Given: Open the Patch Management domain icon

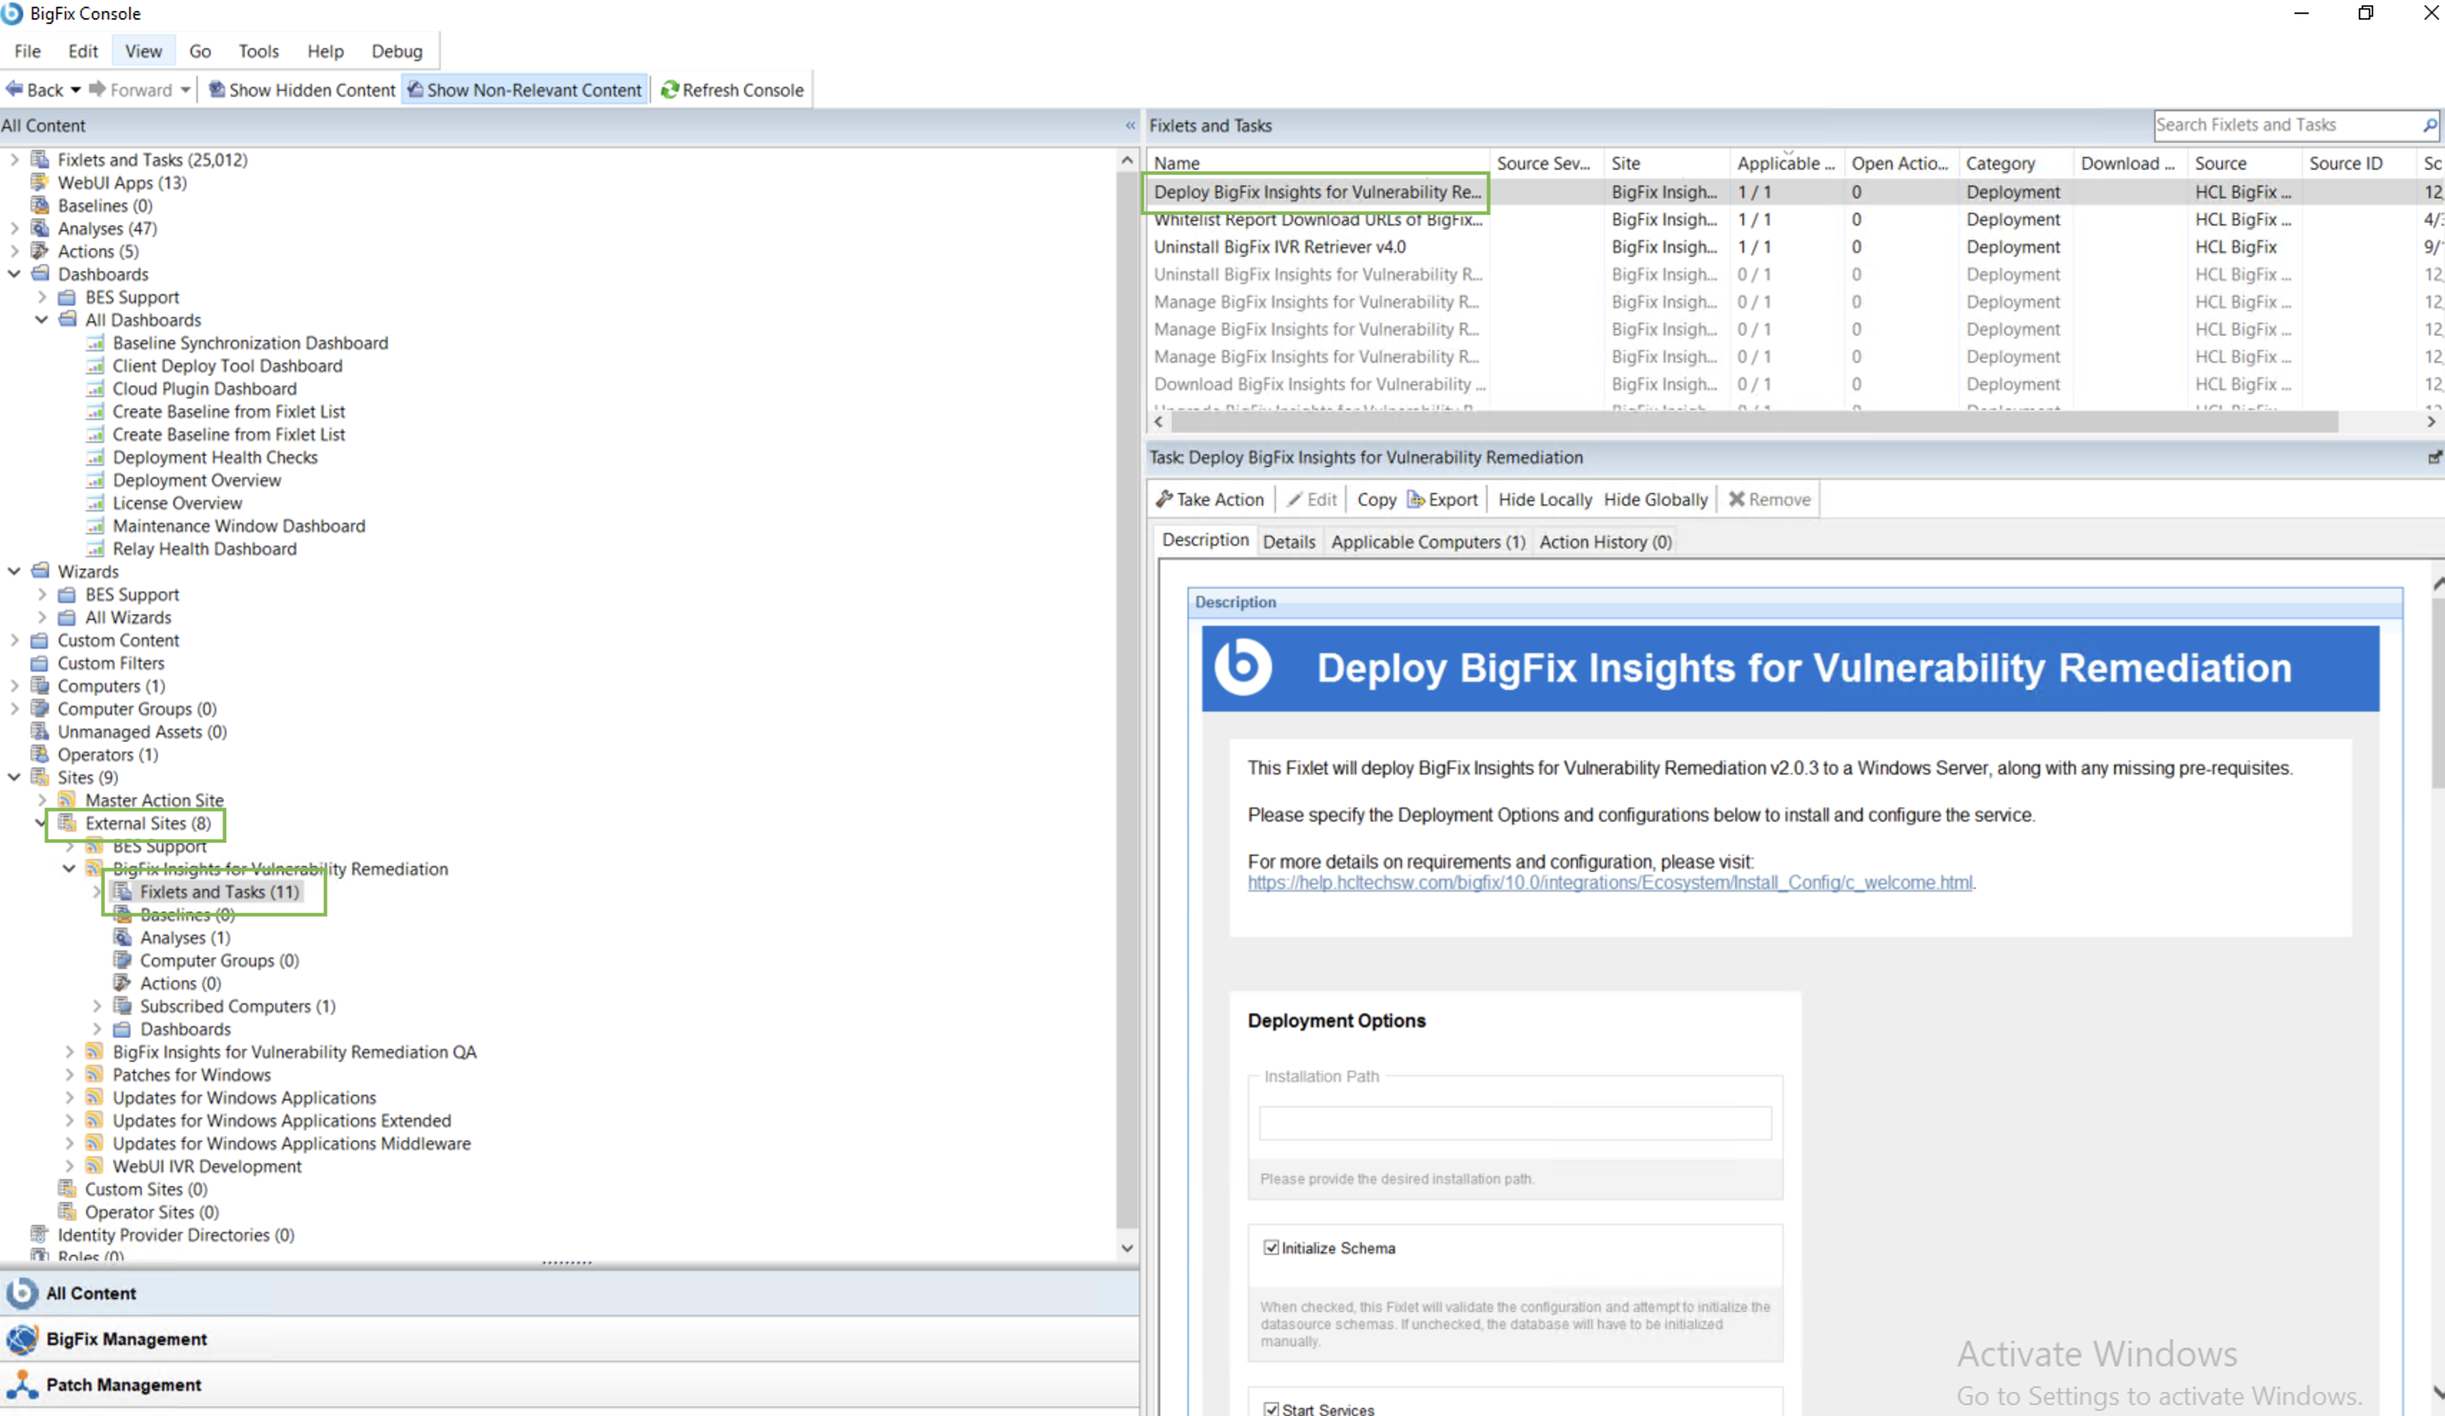Looking at the screenshot, I should (x=22, y=1385).
